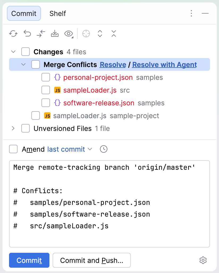
Task: Tick the software-release.json checkbox
Action: click(x=46, y=103)
